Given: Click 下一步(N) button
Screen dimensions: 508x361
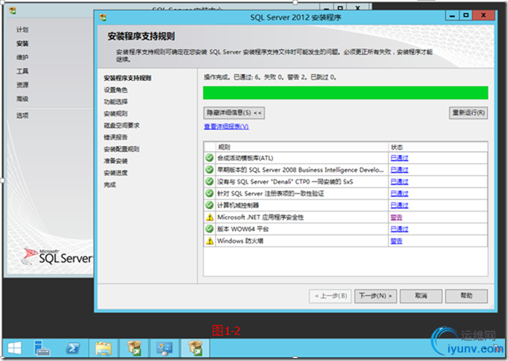Looking at the screenshot, I should [375, 296].
